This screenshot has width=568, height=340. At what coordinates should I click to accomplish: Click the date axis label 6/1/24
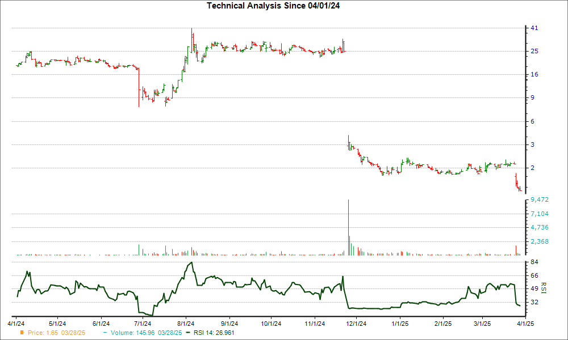101,324
